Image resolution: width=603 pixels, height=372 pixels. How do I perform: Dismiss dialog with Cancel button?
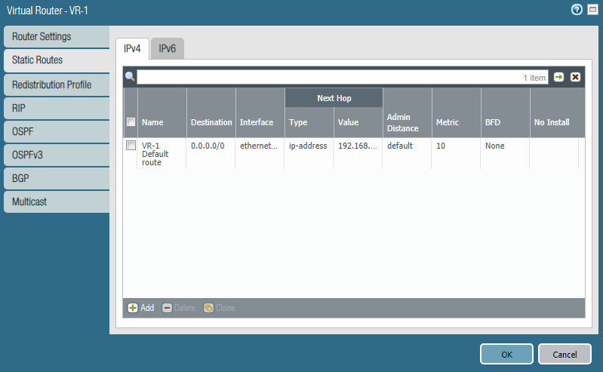pos(565,354)
